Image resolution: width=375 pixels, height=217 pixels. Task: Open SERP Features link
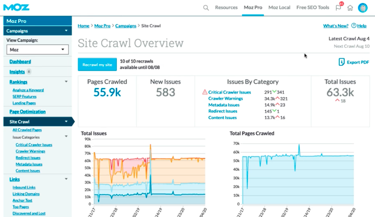pyautogui.click(x=24, y=96)
